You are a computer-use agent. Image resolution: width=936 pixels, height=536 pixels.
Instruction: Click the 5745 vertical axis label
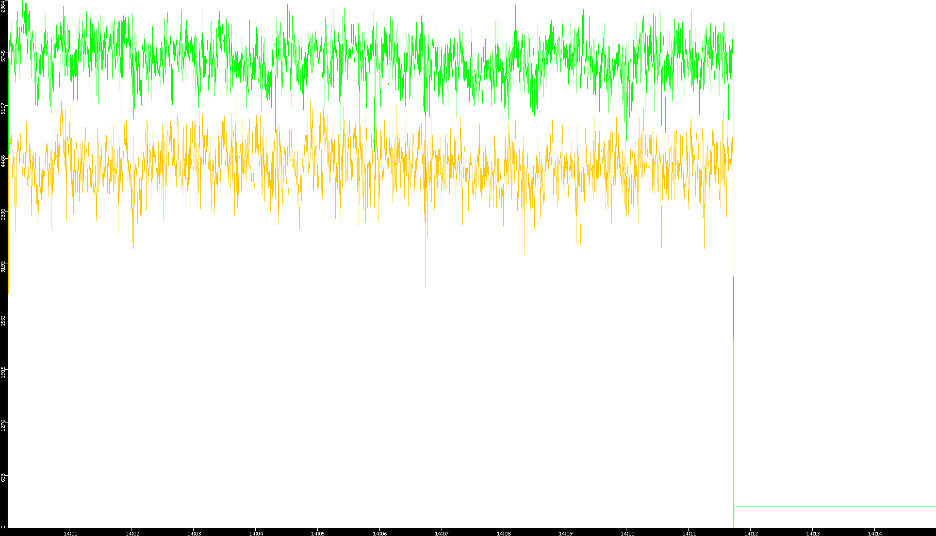pyautogui.click(x=3, y=56)
